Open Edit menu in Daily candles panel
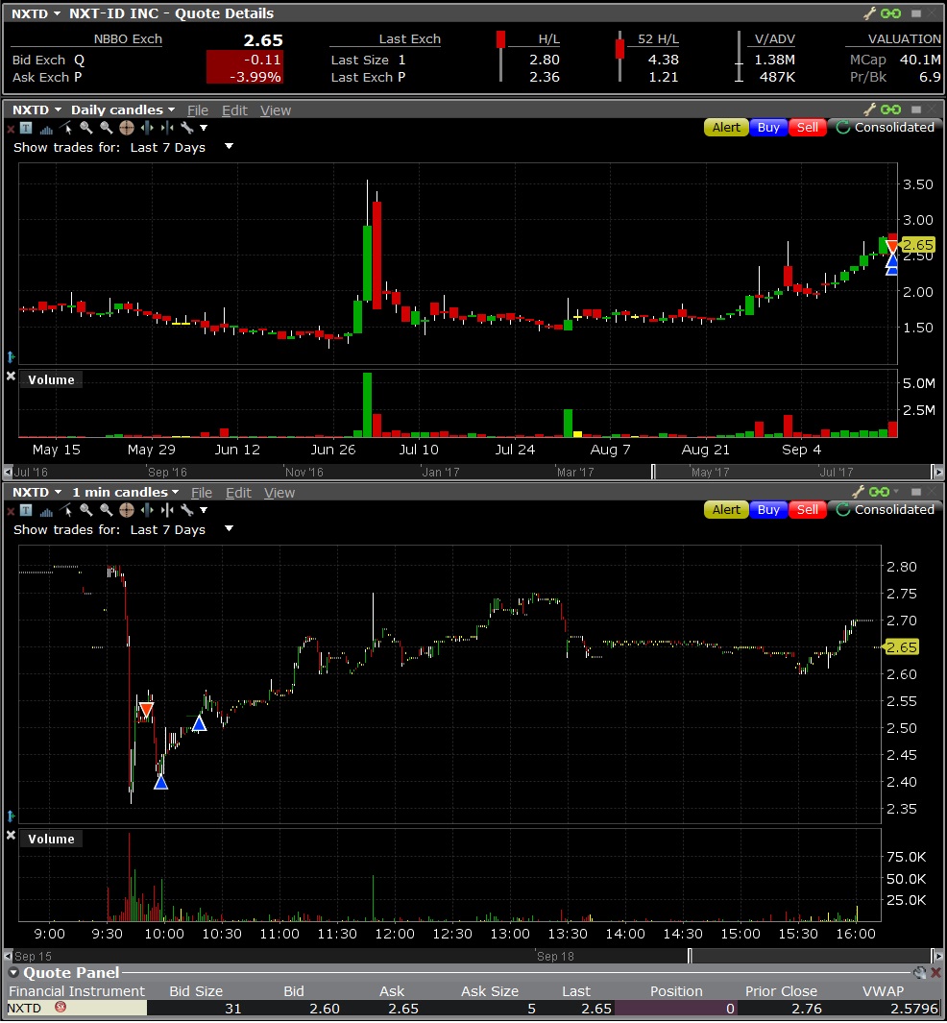The height and width of the screenshot is (1023, 947). [x=234, y=110]
